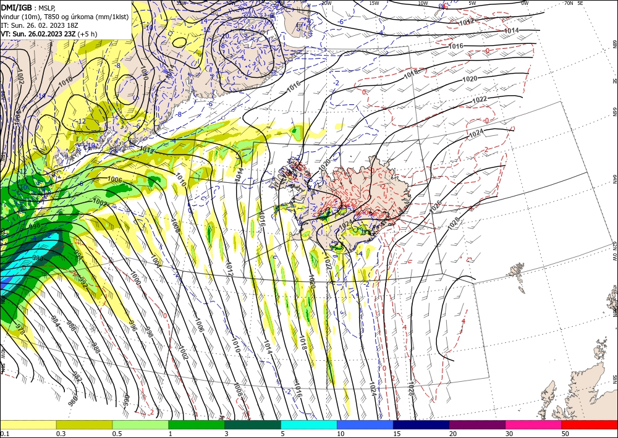Click the purple 20 mm legend swatch
The height and width of the screenshot is (438, 618).
(477, 424)
